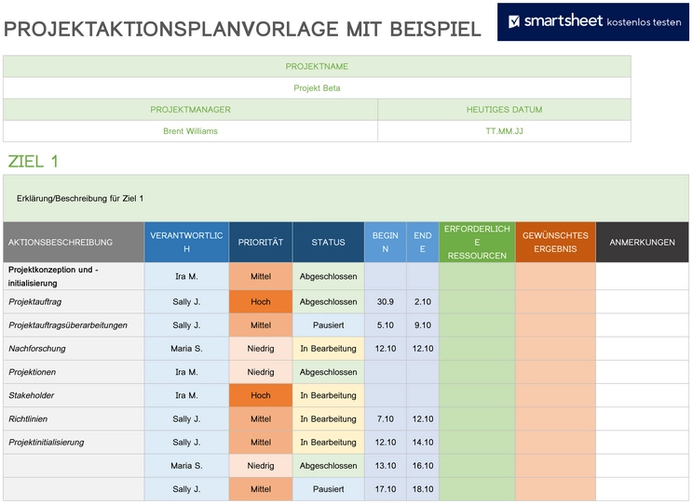Select the ERFORDERLICHE RESSOURCEN column header
This screenshot has height=504, width=692.
pyautogui.click(x=477, y=243)
